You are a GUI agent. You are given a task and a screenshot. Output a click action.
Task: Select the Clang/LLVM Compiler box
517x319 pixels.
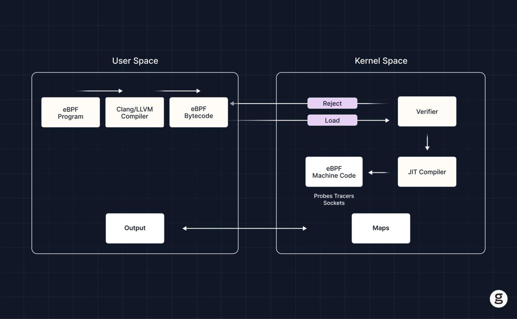click(x=134, y=112)
